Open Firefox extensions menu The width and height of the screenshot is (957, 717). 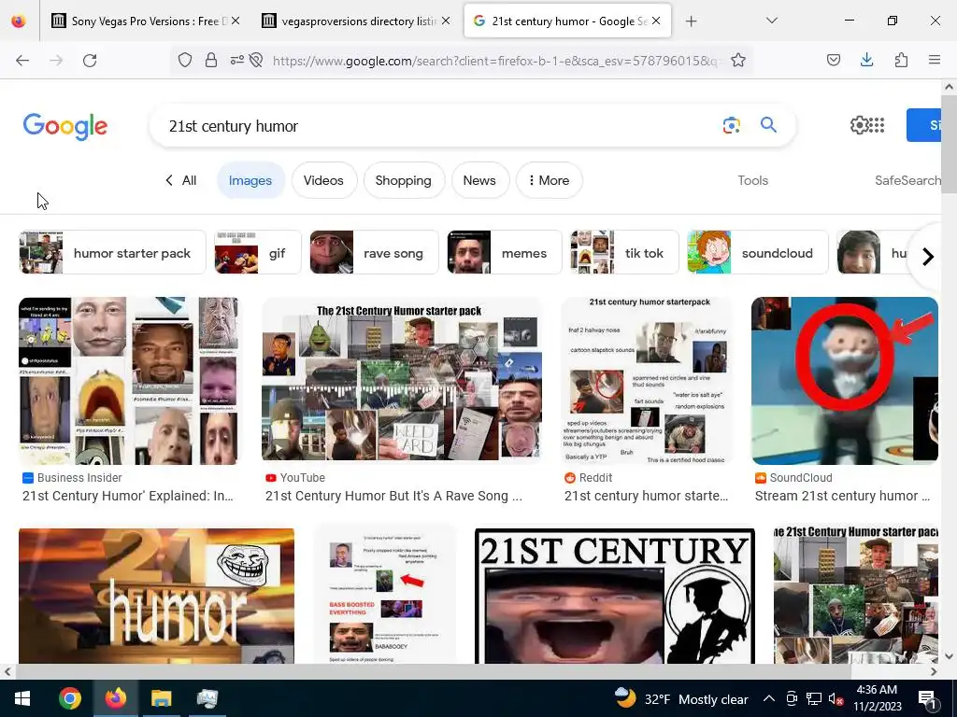click(x=901, y=61)
